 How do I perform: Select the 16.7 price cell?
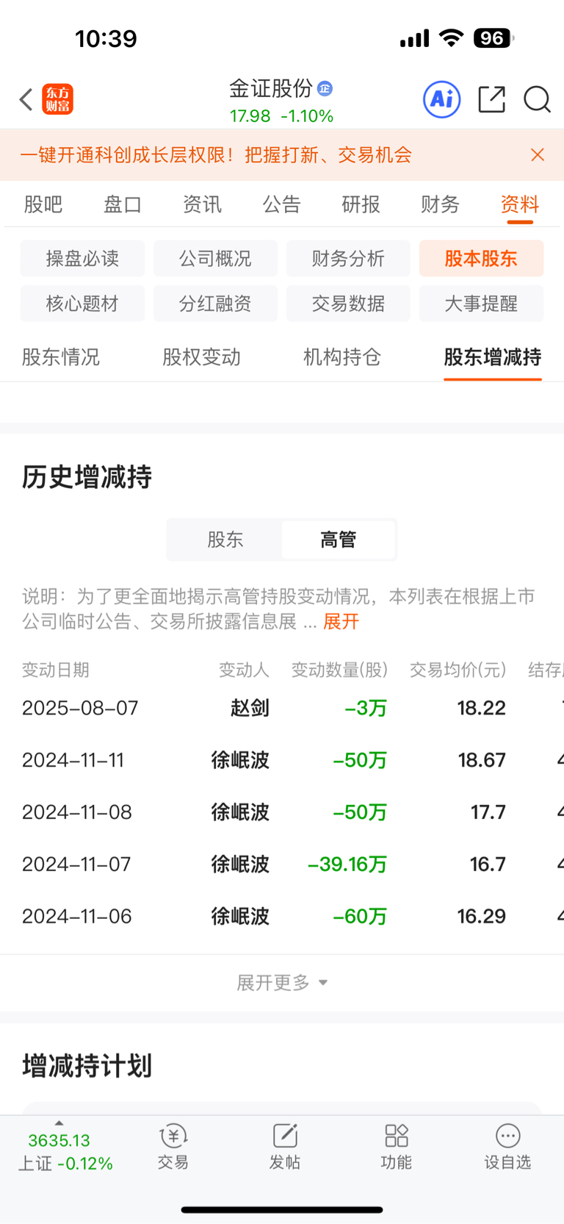coord(488,865)
